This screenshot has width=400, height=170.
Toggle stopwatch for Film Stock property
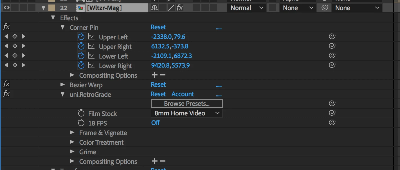coord(81,113)
